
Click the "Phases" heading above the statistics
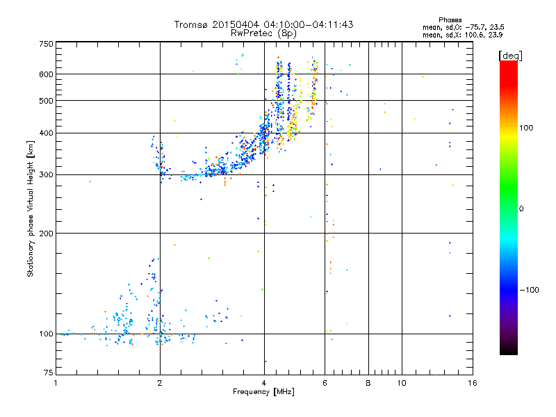coord(450,20)
